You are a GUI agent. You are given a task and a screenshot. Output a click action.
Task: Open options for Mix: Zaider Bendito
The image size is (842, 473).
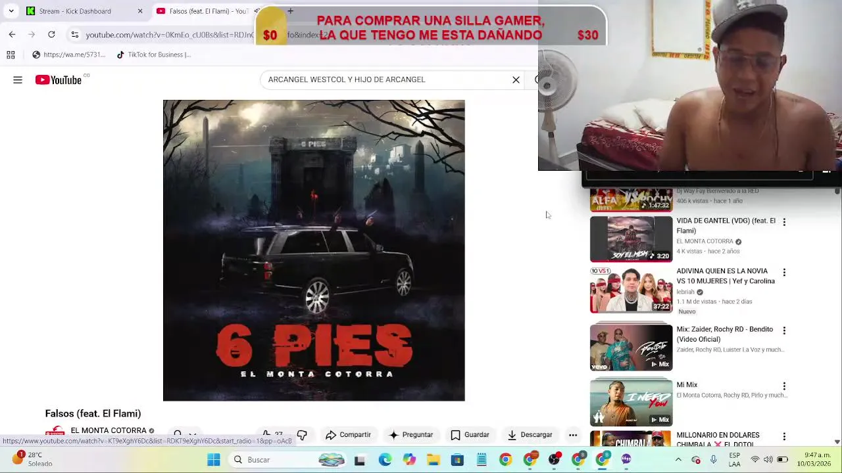[x=784, y=330]
